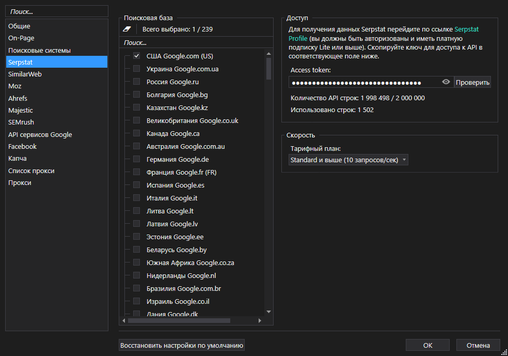The width and height of the screenshot is (508, 356).
Task: Go to Прокси settings
Action: (x=57, y=182)
